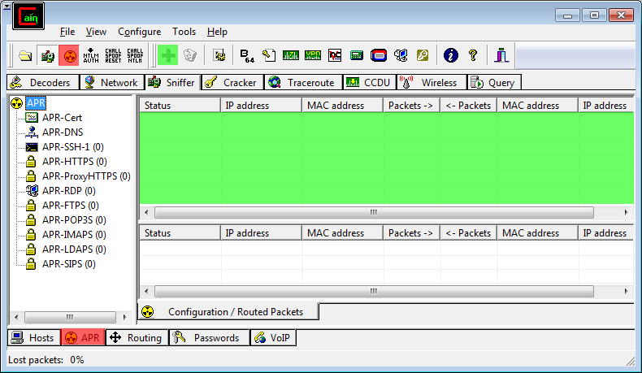Viewport: 642px width, 373px height.
Task: Select APR-RDP (0) tree entry
Action: click(x=69, y=191)
